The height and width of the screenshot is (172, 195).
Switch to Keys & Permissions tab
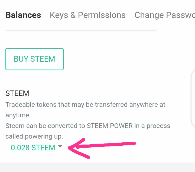click(87, 15)
